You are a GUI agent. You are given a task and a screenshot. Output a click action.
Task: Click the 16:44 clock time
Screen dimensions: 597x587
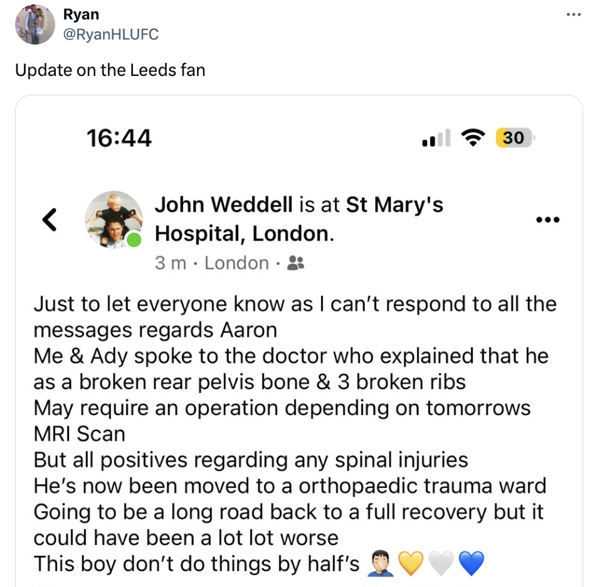119,137
